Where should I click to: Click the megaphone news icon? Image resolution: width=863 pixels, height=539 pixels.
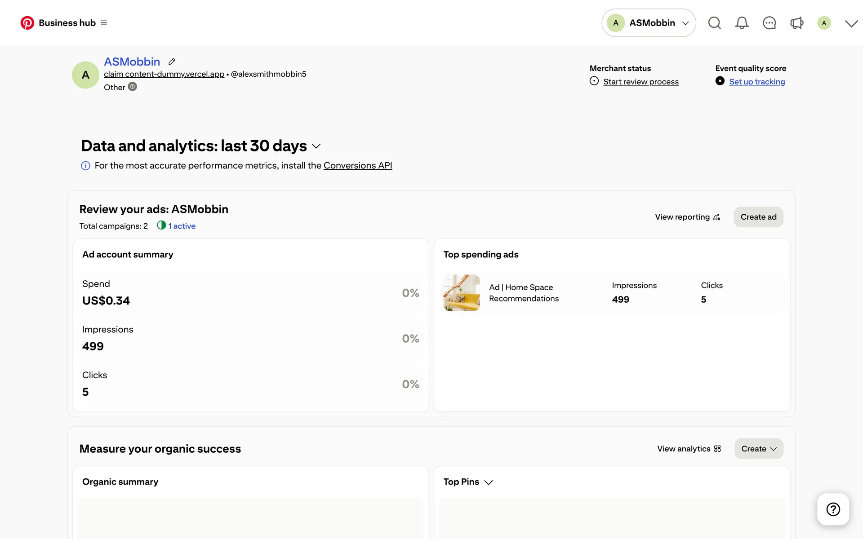(x=796, y=23)
